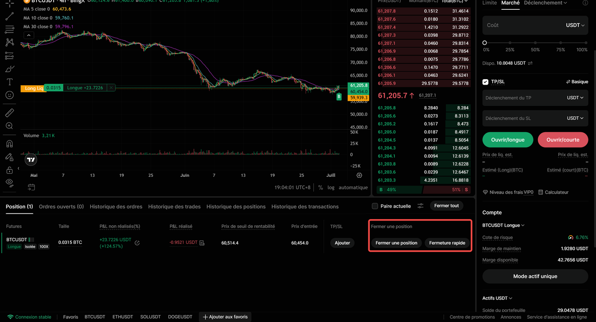Click the Ouvrir/longue button
The height and width of the screenshot is (322, 596).
[x=508, y=140]
